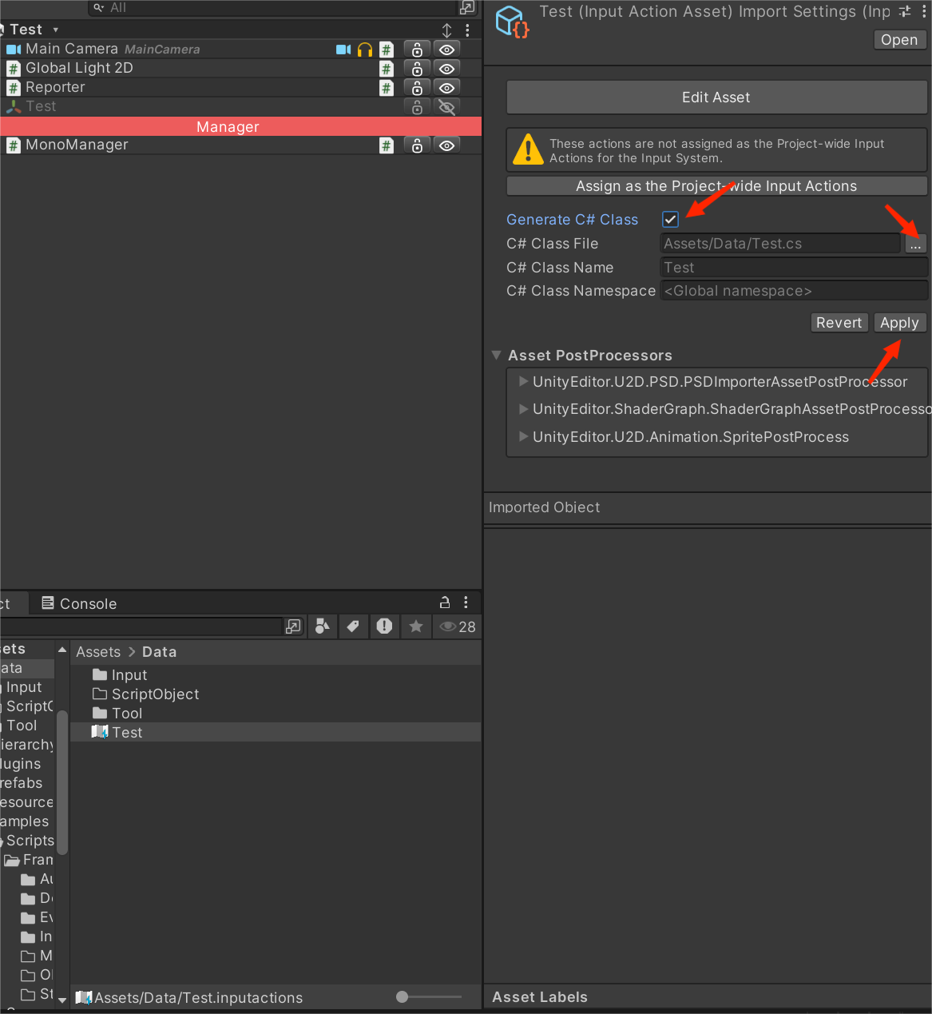Click script icon on MonoManager row
This screenshot has height=1014, width=932.
(387, 145)
